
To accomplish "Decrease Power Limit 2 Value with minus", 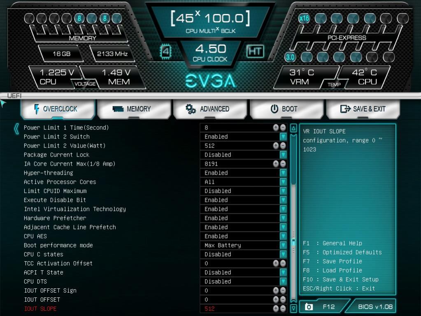I will click(283, 145).
